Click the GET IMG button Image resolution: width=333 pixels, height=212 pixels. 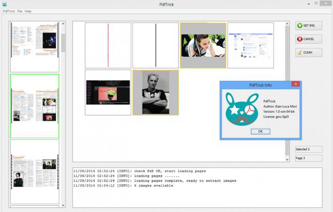tap(308, 26)
